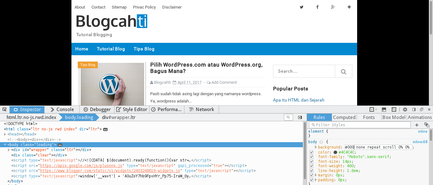Open the markup search icon in Inspector
The image size is (433, 185).
[x=288, y=117]
